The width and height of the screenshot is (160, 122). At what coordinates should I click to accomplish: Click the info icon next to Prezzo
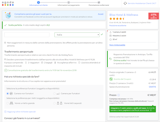click(x=118, y=95)
